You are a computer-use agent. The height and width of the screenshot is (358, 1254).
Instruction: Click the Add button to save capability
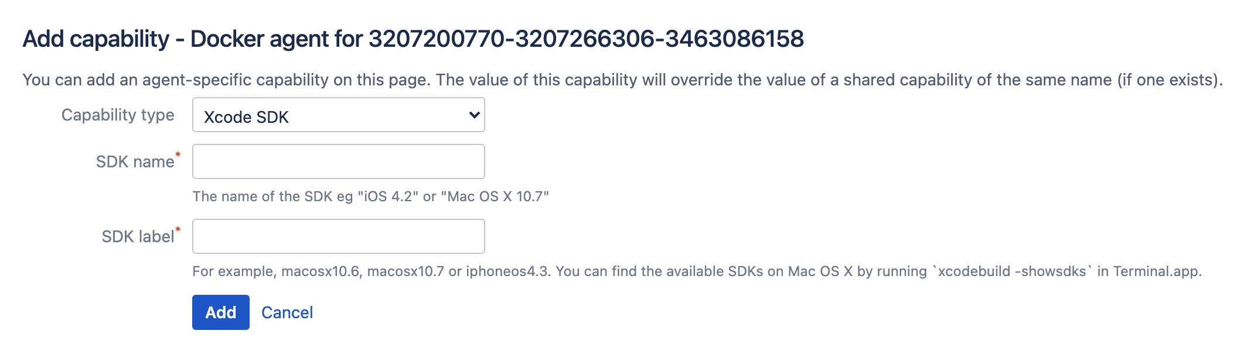(x=220, y=312)
